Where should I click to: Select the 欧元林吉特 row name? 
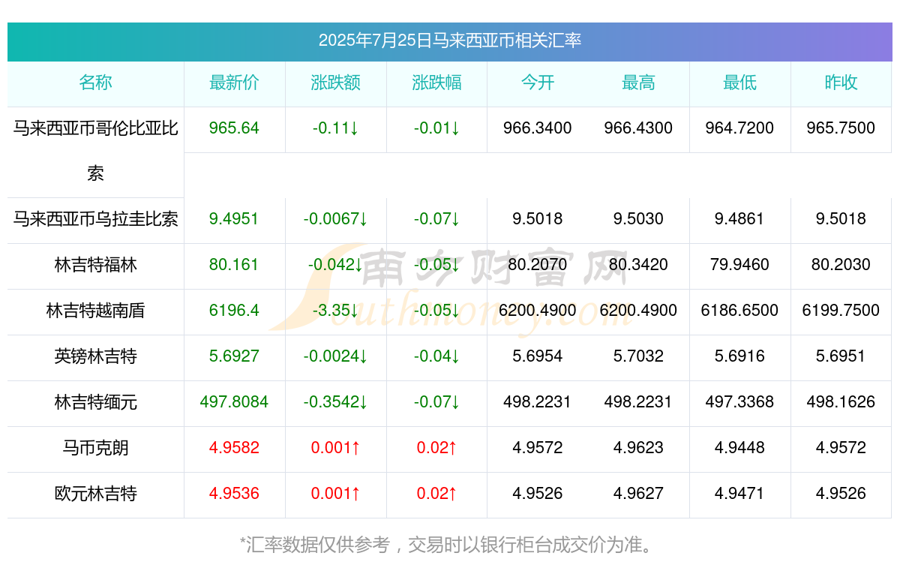pyautogui.click(x=95, y=494)
